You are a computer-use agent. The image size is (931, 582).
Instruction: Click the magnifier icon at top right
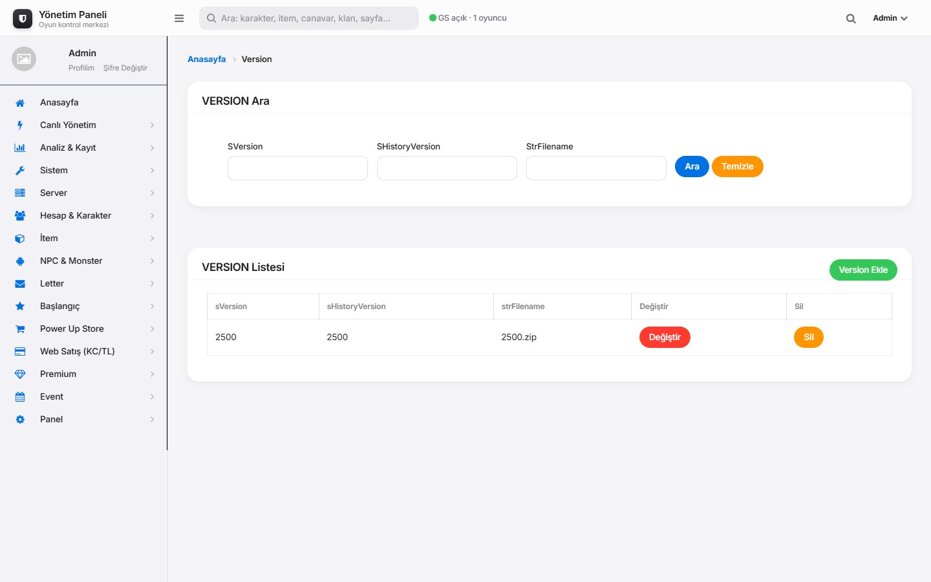(x=851, y=19)
